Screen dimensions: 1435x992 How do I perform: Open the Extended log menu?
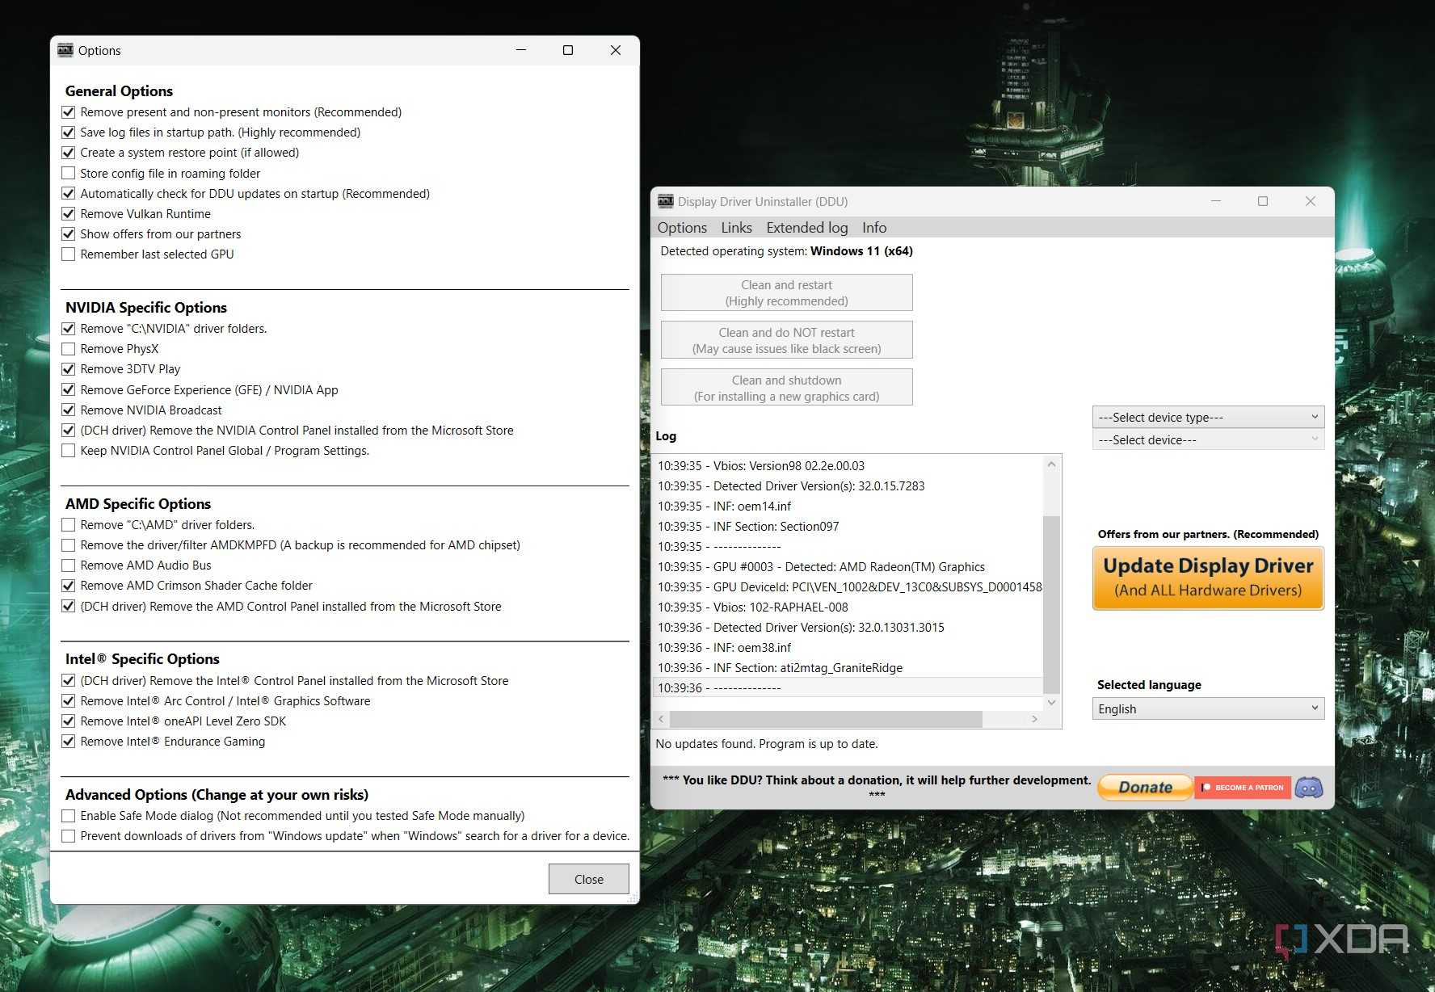(806, 228)
